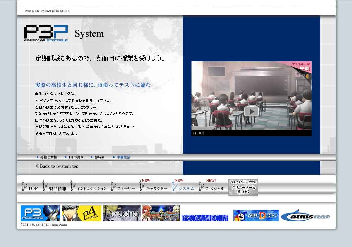
Task: Click the headline 定期試験もあるので
Action: [100, 58]
